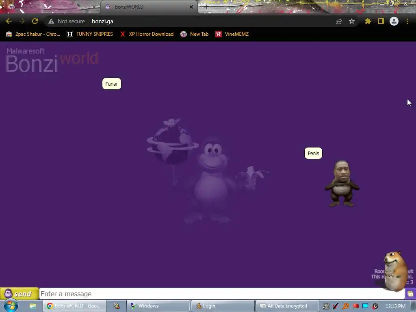Open Chrome's three-dot menu

pos(407,21)
